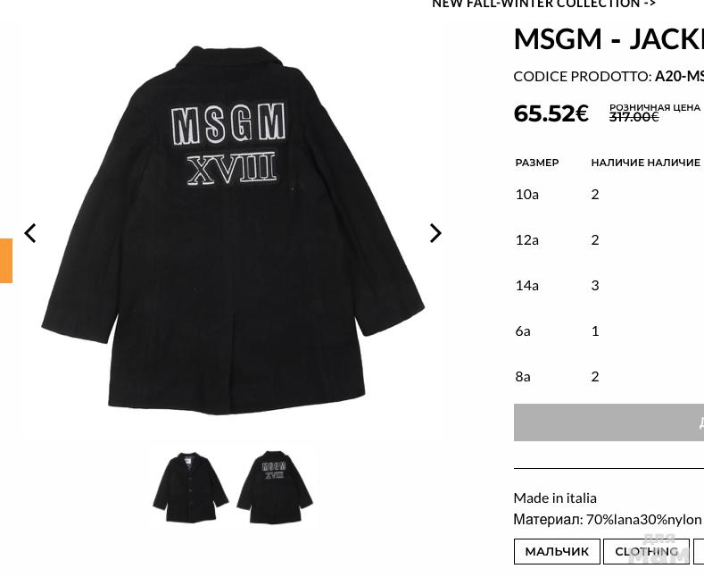704x577 pixels.
Task: Choose size 8a row
Action: (x=609, y=377)
